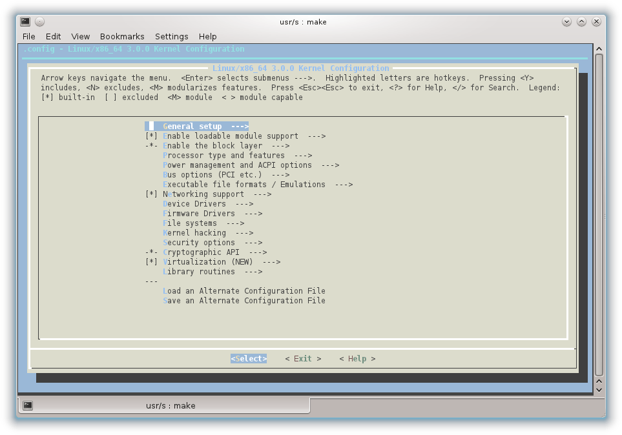Click the [*] built-in legend text
Screen dimensions: 622x435
coord(68,97)
